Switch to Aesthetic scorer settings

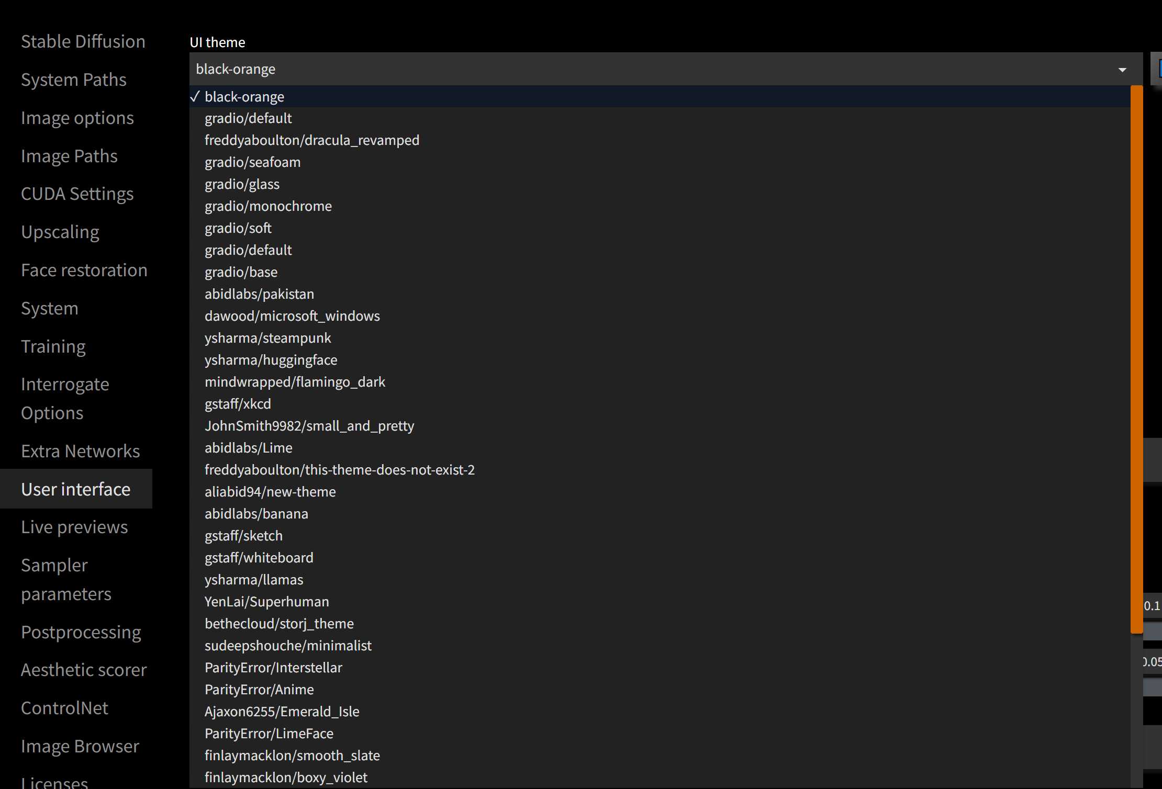point(84,670)
